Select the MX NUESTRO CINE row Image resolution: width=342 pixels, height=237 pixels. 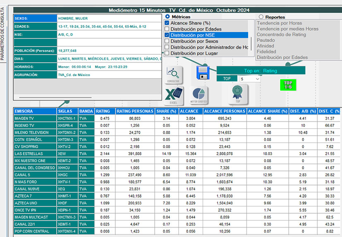point(177,161)
